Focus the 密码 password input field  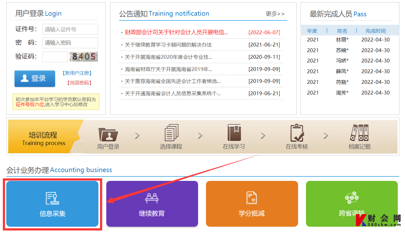tap(70, 43)
